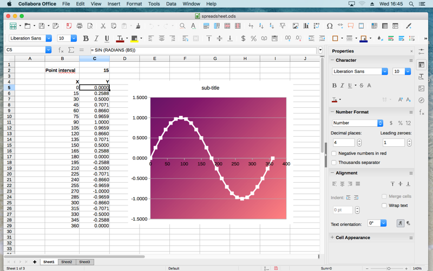
Task: Click the Alignment section heading
Action: [346, 173]
